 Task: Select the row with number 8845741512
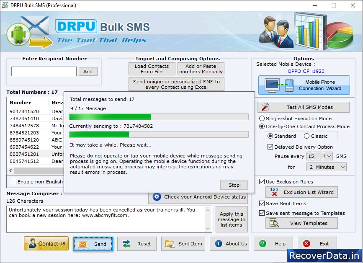35,161
